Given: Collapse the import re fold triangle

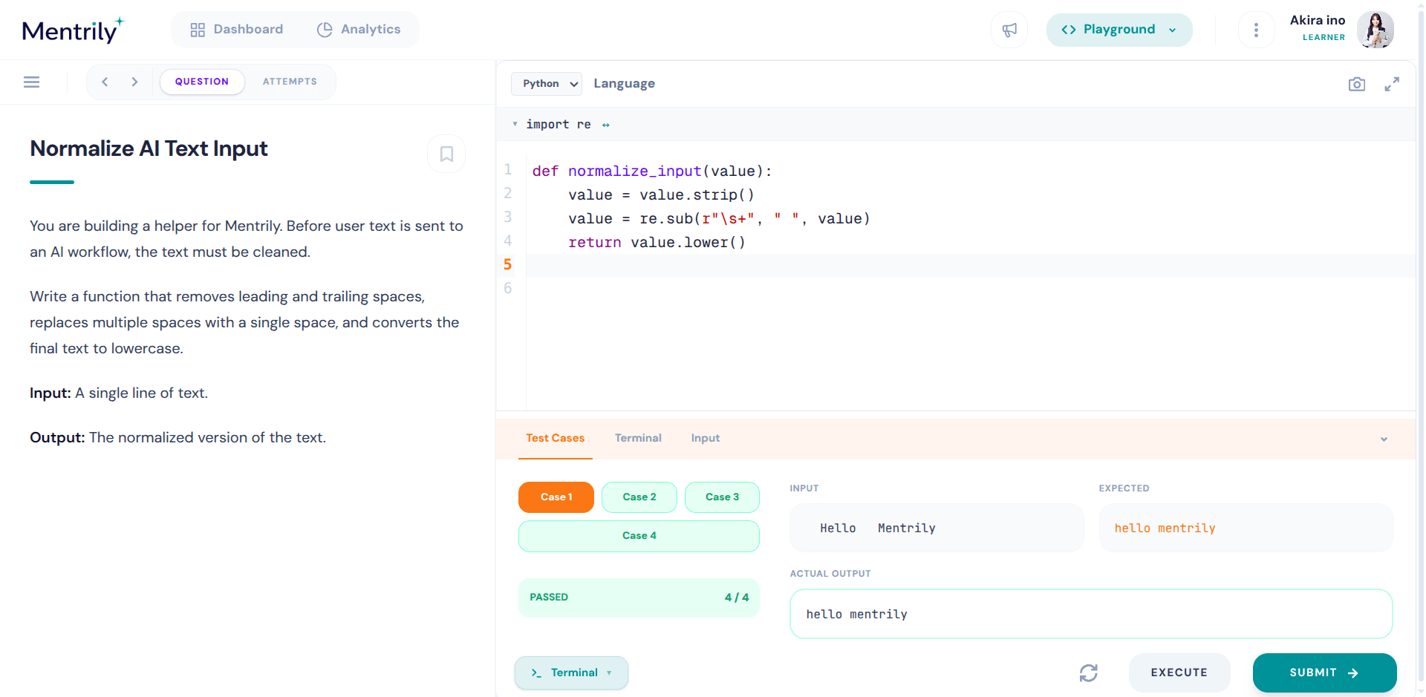Looking at the screenshot, I should tap(515, 124).
